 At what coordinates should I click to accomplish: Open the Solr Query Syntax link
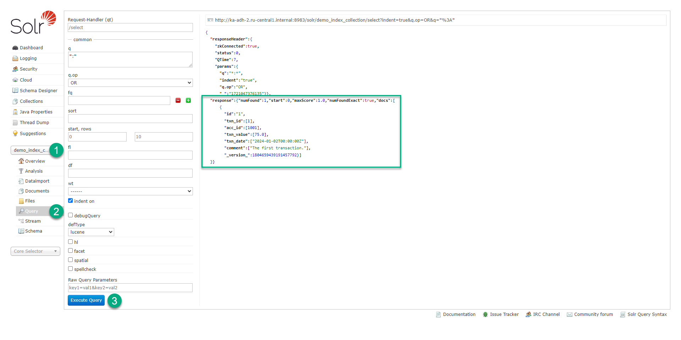pos(647,314)
